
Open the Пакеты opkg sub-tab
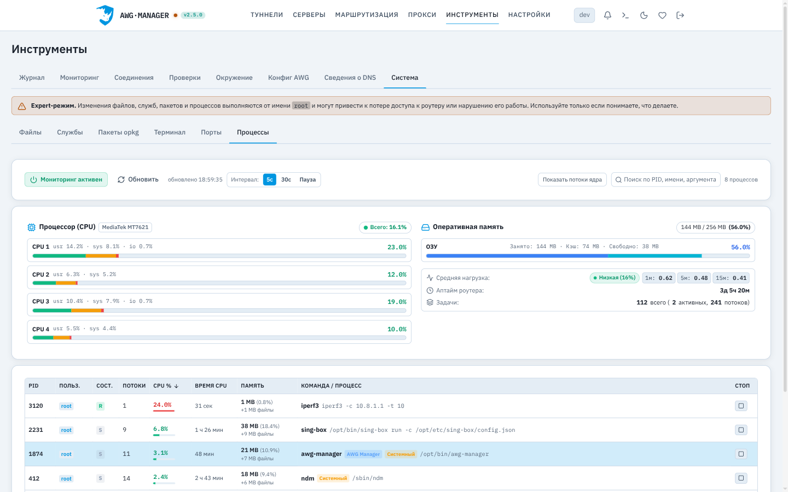coord(119,132)
